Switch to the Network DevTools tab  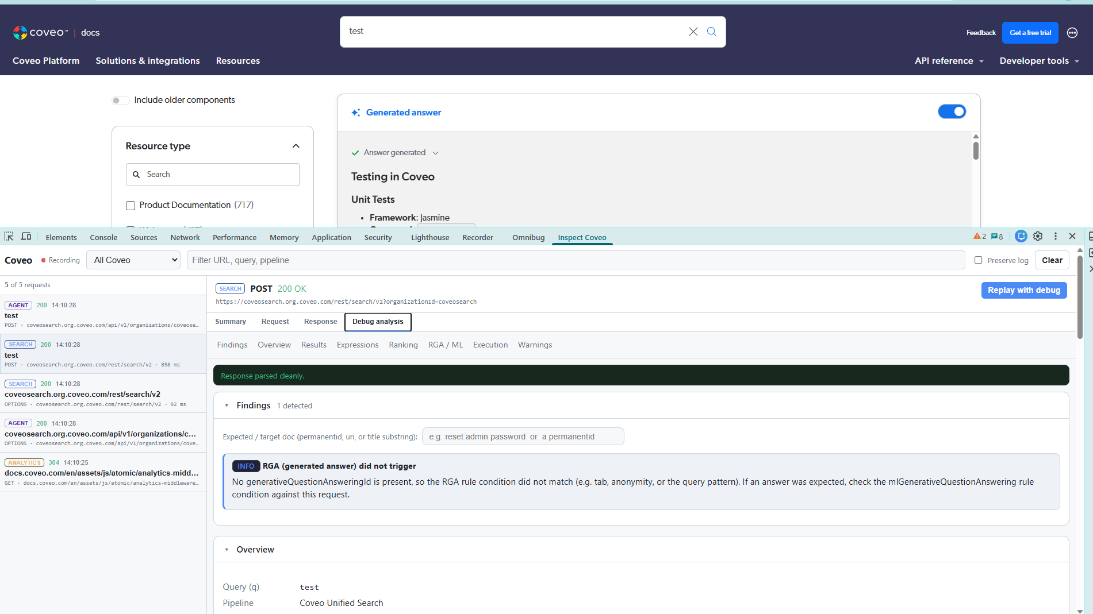tap(185, 237)
